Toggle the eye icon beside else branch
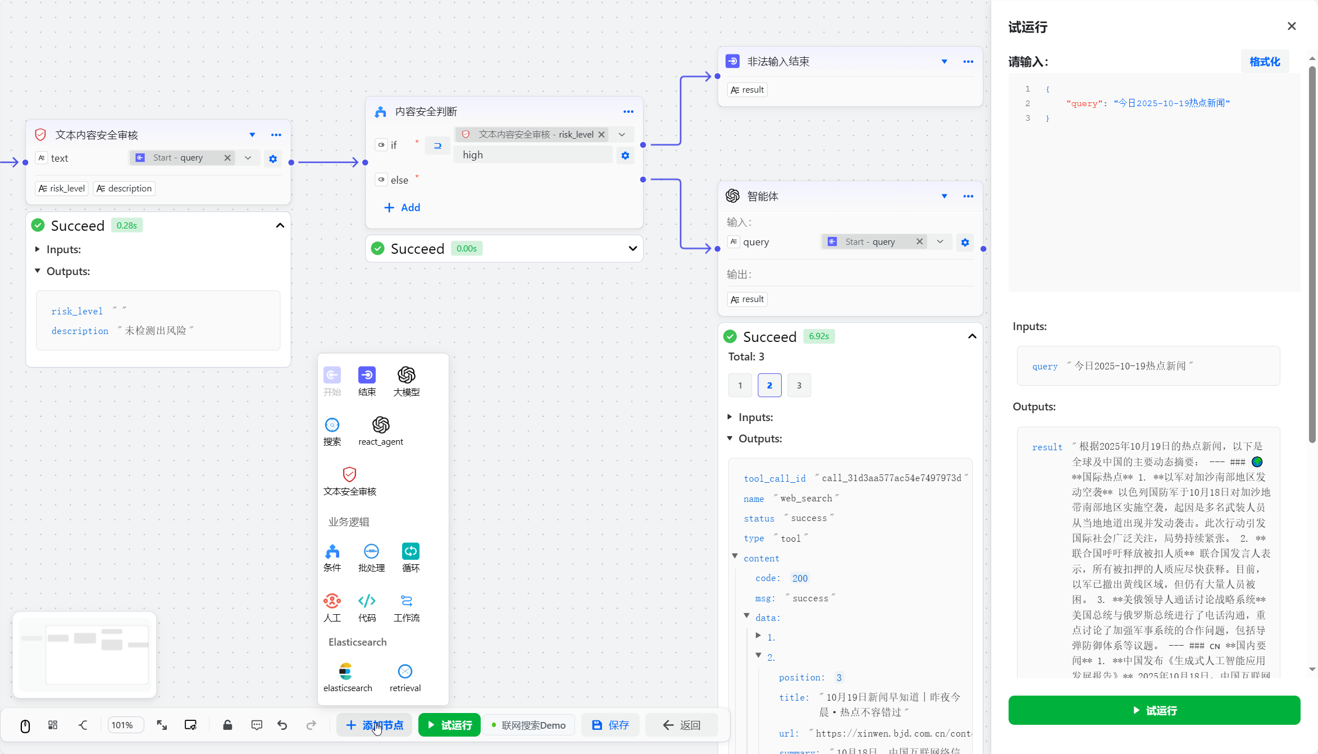 pyautogui.click(x=381, y=180)
